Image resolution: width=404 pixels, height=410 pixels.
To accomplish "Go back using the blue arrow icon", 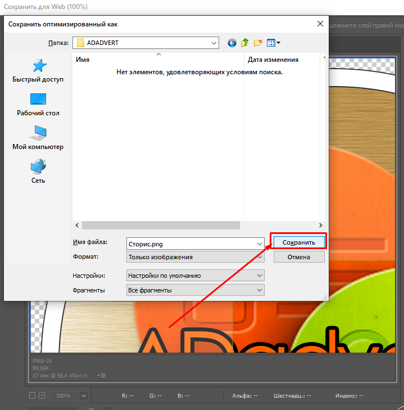I will click(232, 43).
